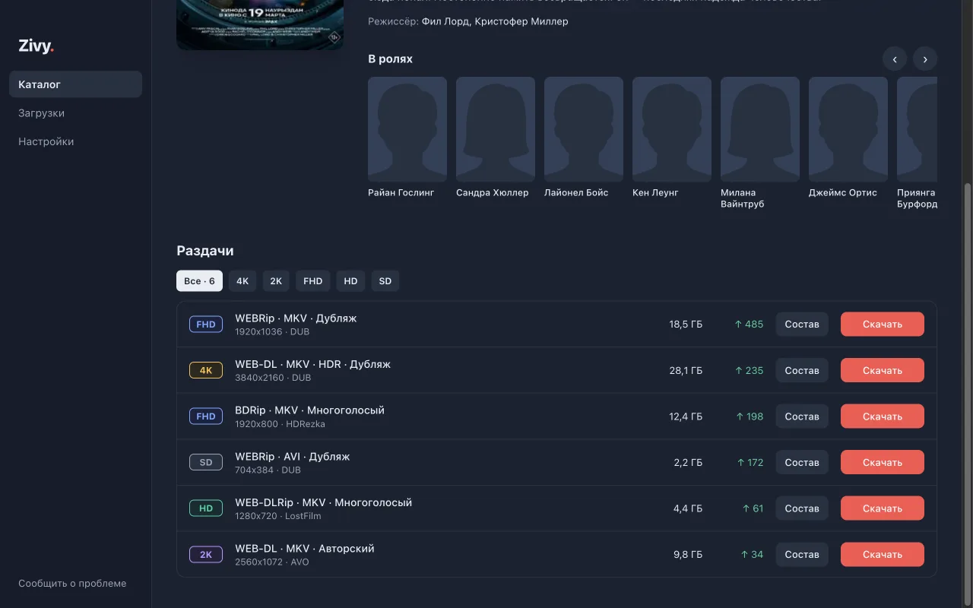973x608 pixels.
Task: Filter releases by 4K
Action: (x=242, y=281)
